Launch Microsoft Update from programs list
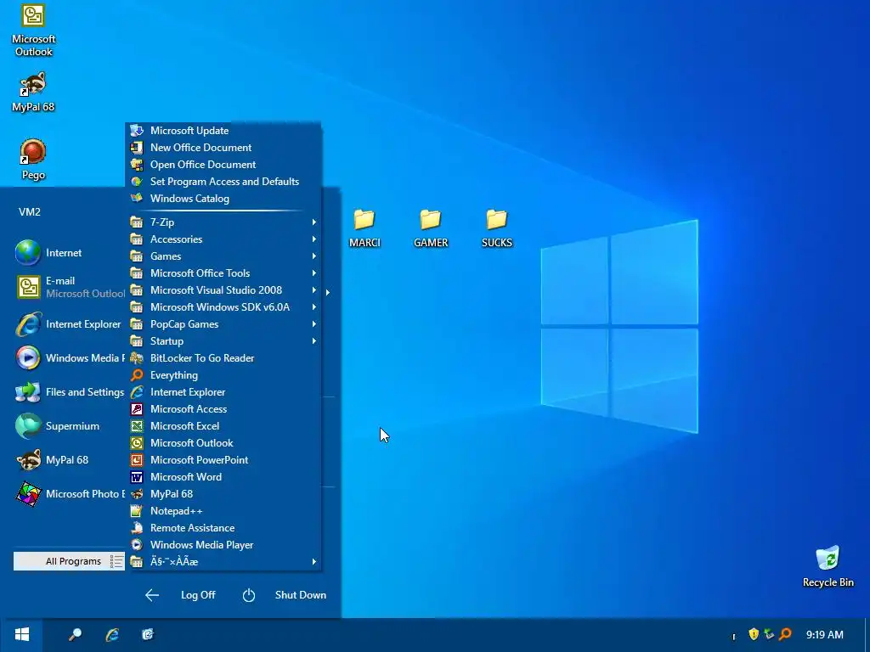Image resolution: width=870 pixels, height=652 pixels. (224, 131)
